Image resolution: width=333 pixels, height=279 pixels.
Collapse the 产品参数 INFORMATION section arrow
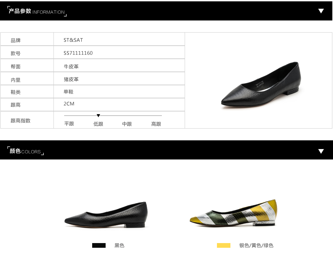pos(321,11)
